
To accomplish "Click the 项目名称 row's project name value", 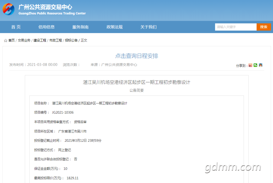I will click(90, 103).
